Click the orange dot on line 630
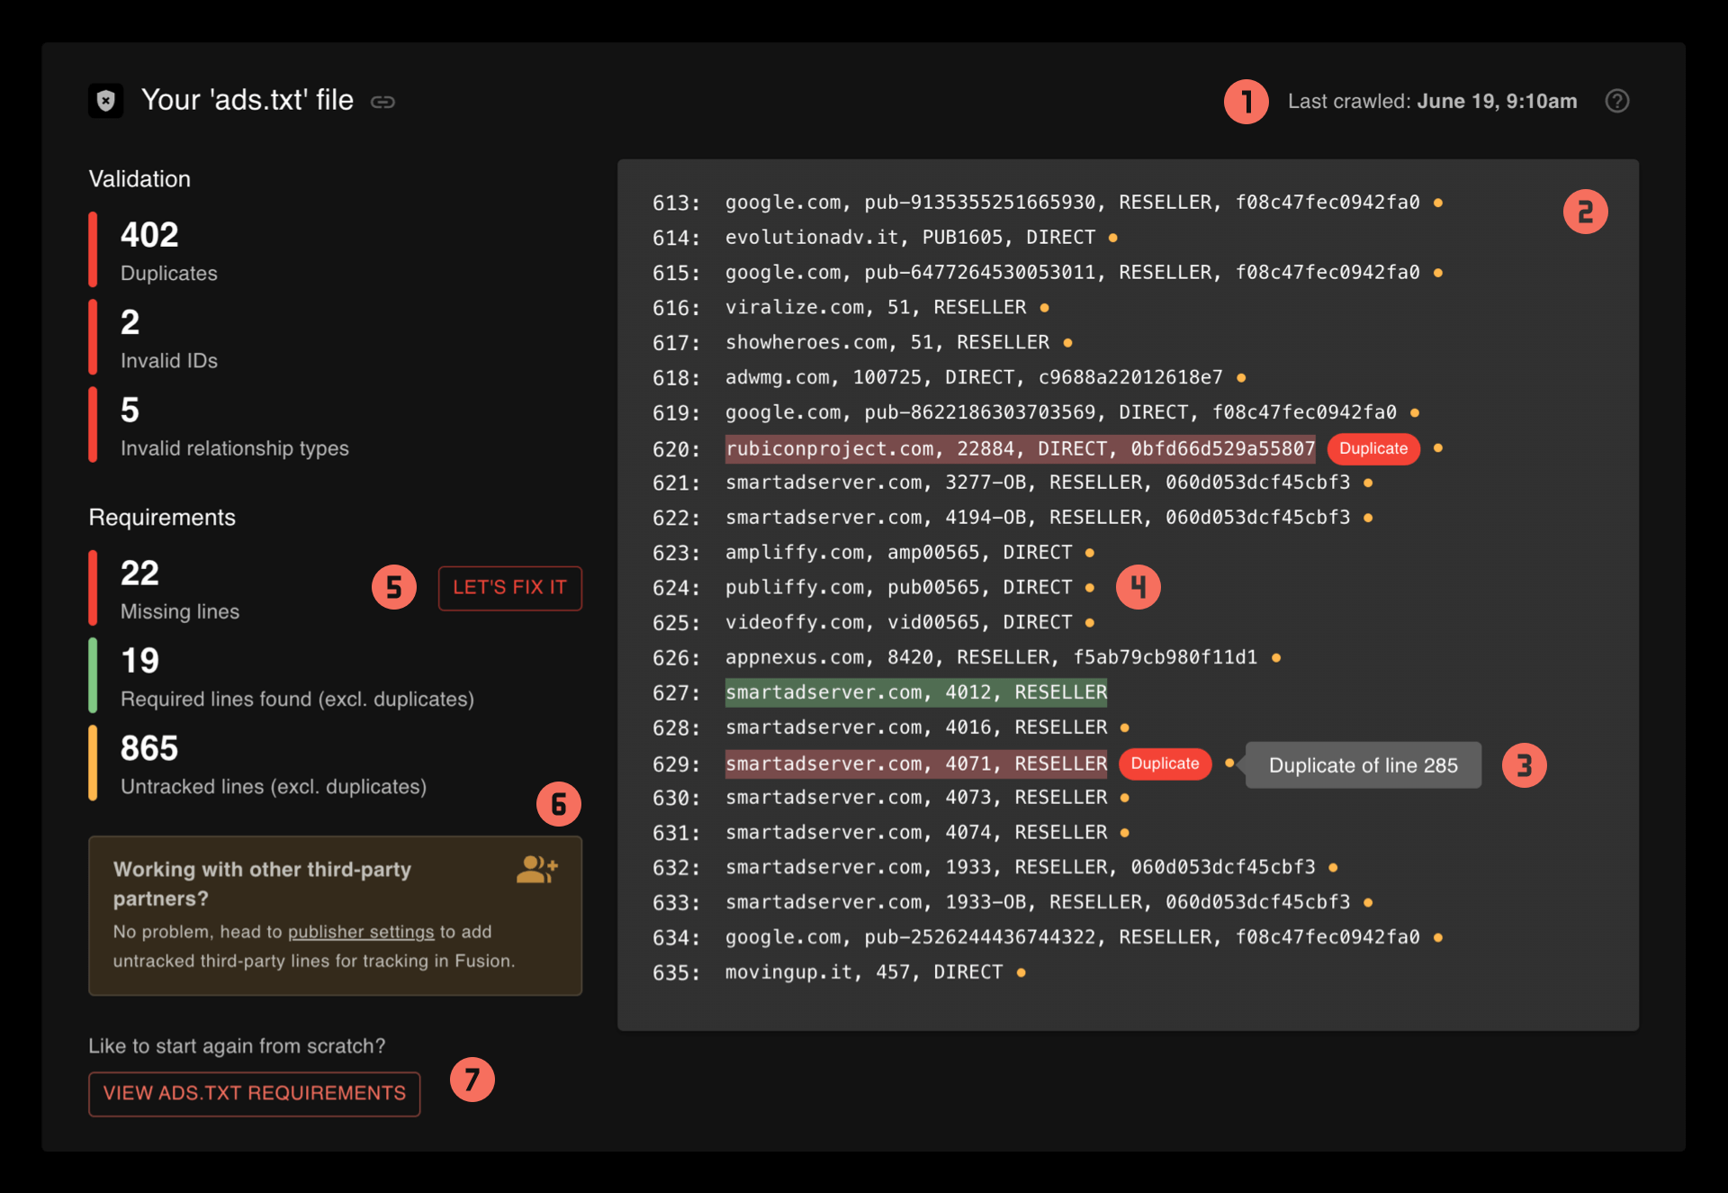The height and width of the screenshot is (1193, 1728). tap(1125, 798)
